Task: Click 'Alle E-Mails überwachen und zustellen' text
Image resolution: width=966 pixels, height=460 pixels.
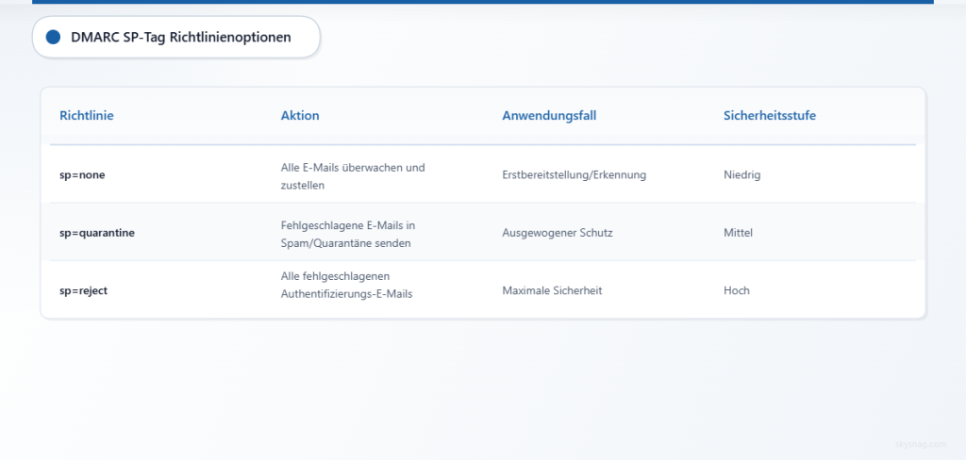Action: [x=353, y=176]
